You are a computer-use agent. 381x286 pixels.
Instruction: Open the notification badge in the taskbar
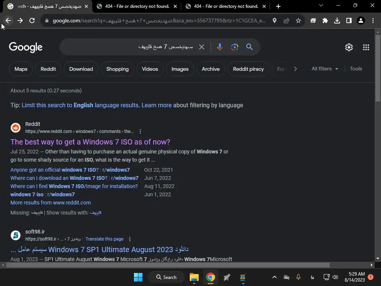pyautogui.click(x=371, y=277)
